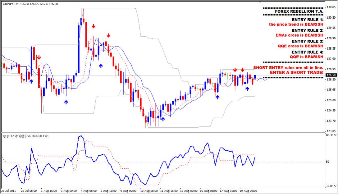Click the 4 Aug 08:00 date on the time axis
Viewport: 338px width, 194px height.
[x=88, y=191]
